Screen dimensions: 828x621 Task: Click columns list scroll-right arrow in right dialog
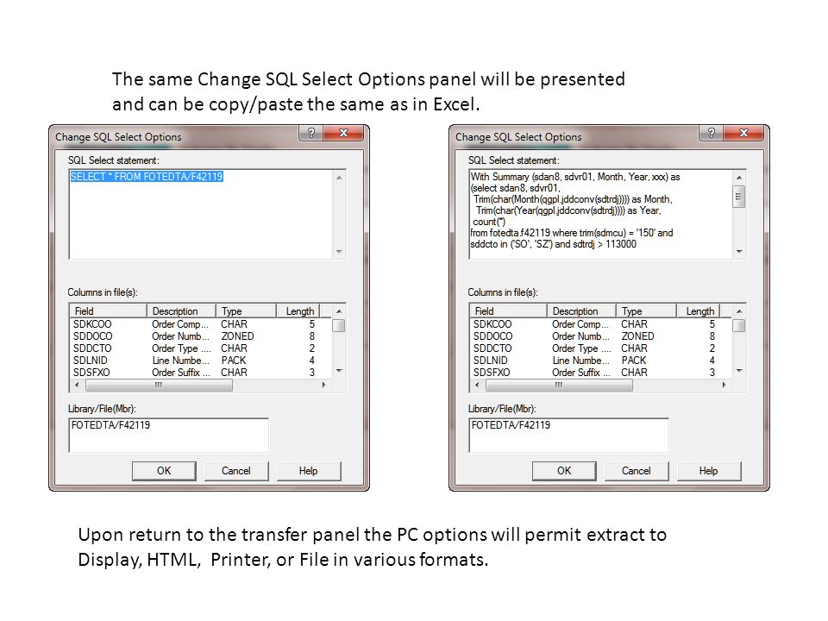(724, 385)
